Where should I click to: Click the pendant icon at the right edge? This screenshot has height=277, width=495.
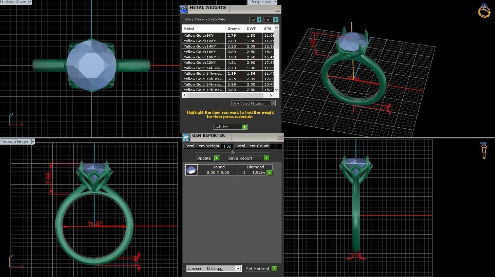(484, 150)
